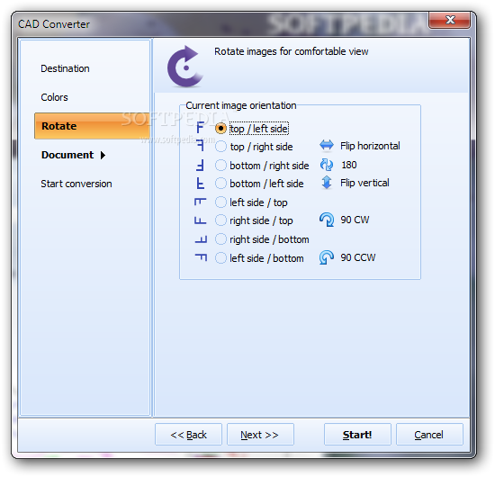Screen dimensions: 495x477
Task: Pick right side / bottom orientation
Action: coord(220,239)
